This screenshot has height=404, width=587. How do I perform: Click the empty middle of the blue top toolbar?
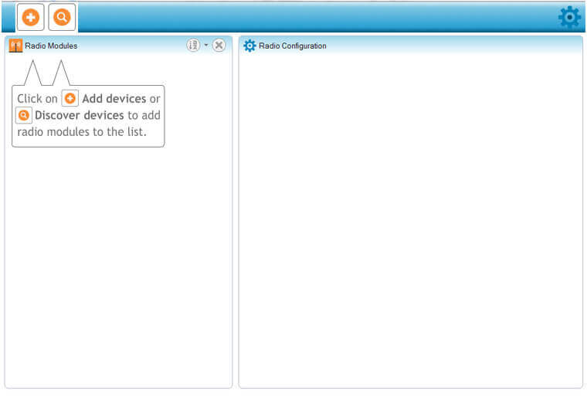coord(309,16)
